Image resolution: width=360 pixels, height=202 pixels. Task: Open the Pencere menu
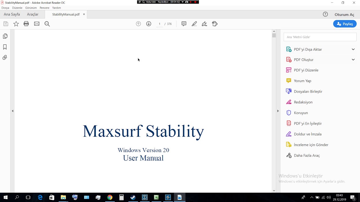click(x=44, y=8)
